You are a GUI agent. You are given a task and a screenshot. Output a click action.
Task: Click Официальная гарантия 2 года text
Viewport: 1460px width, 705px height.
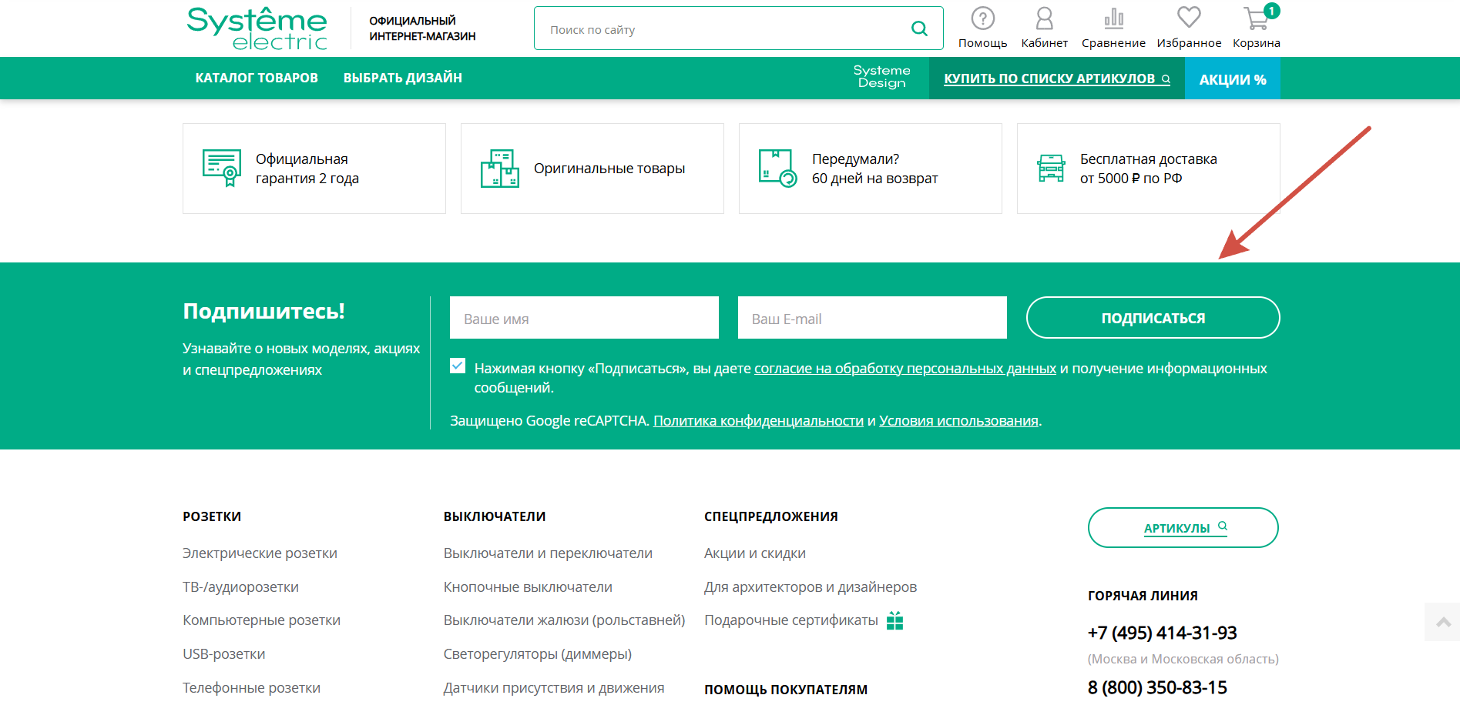click(307, 169)
